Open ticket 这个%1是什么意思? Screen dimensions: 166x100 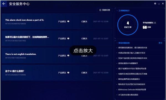pos(57,72)
